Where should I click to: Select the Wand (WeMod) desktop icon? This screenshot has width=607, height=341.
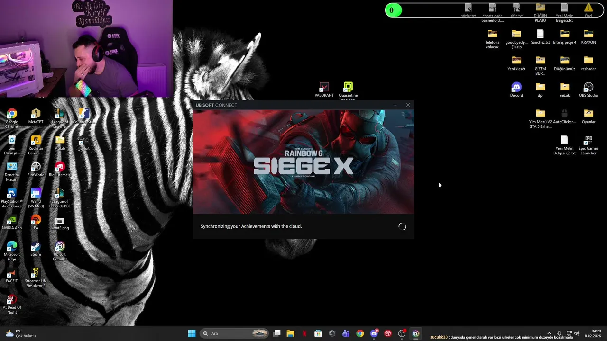36,198
